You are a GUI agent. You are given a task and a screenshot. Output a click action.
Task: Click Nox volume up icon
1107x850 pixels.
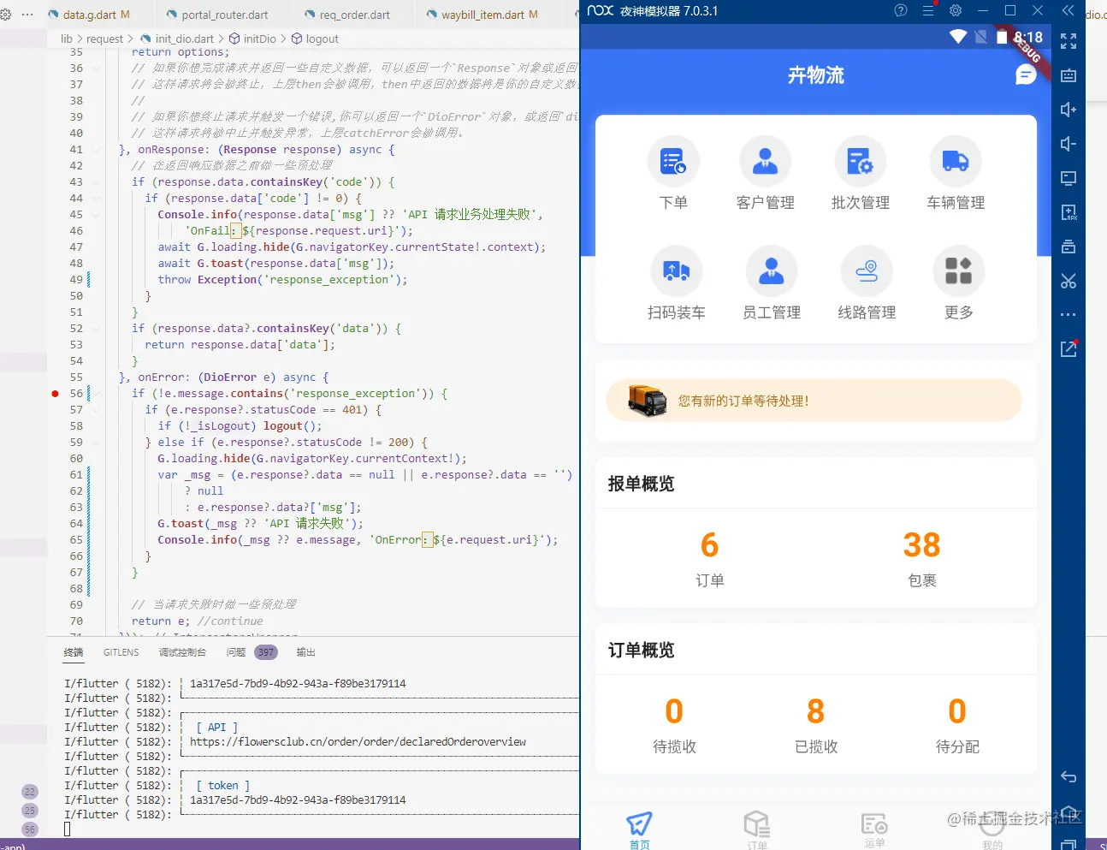[1069, 110]
